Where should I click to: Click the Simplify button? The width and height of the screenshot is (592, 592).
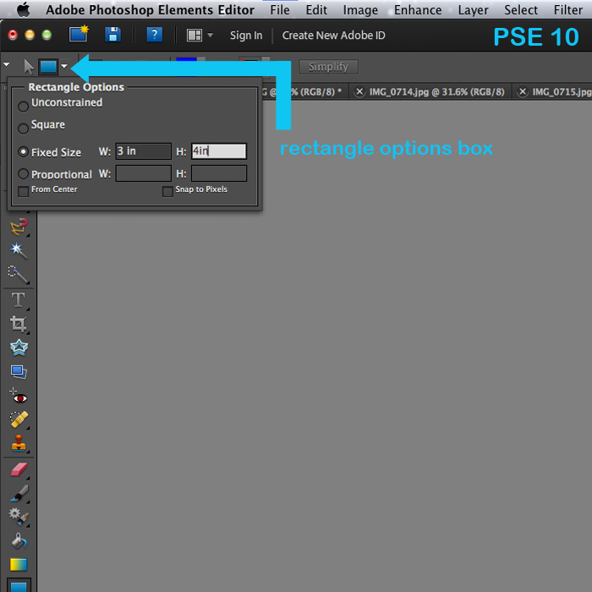(328, 67)
